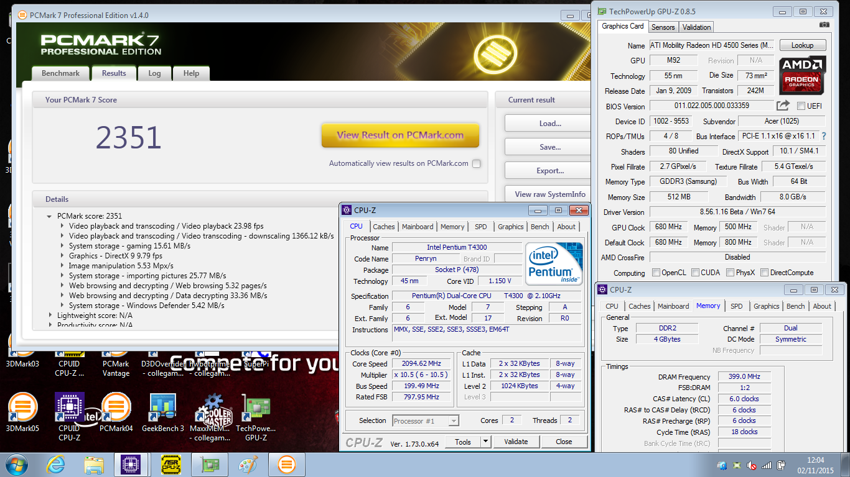Open SPD tab in the Memory CPU-Z window

click(x=737, y=306)
